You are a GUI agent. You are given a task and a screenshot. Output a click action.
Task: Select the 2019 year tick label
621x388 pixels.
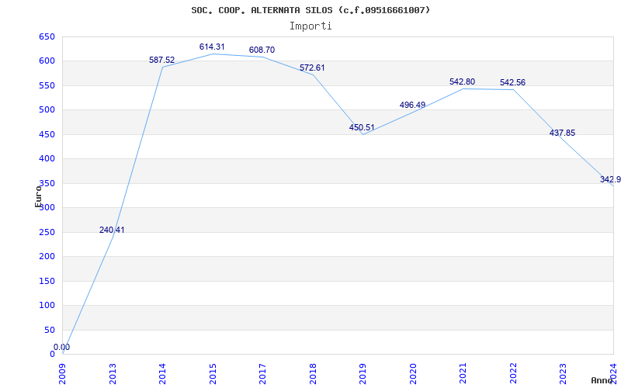[x=363, y=374]
